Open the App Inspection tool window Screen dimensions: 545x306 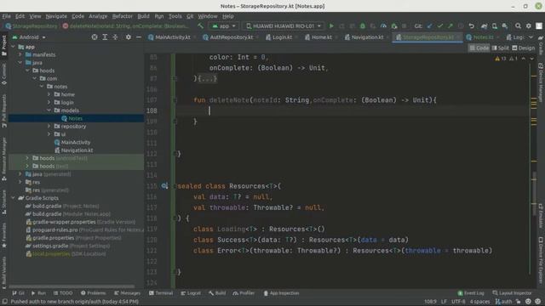281,293
